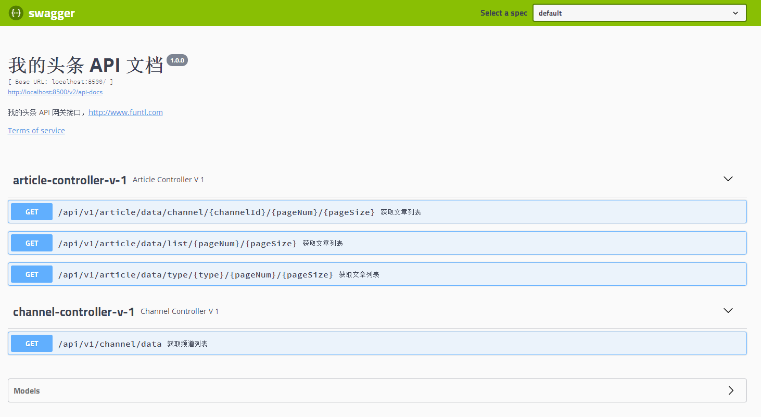Open the Terms of service link

(x=36, y=131)
